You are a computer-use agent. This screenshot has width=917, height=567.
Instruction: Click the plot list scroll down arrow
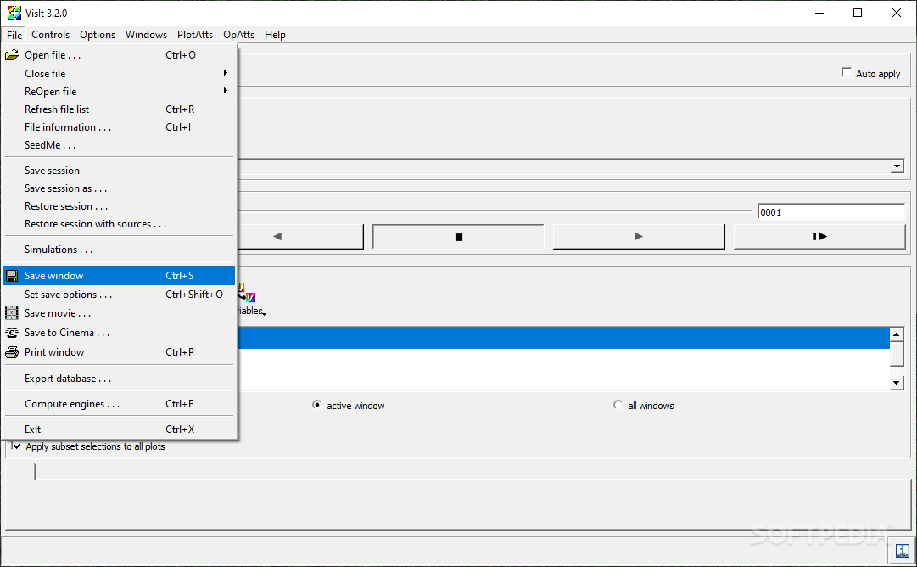pos(897,383)
